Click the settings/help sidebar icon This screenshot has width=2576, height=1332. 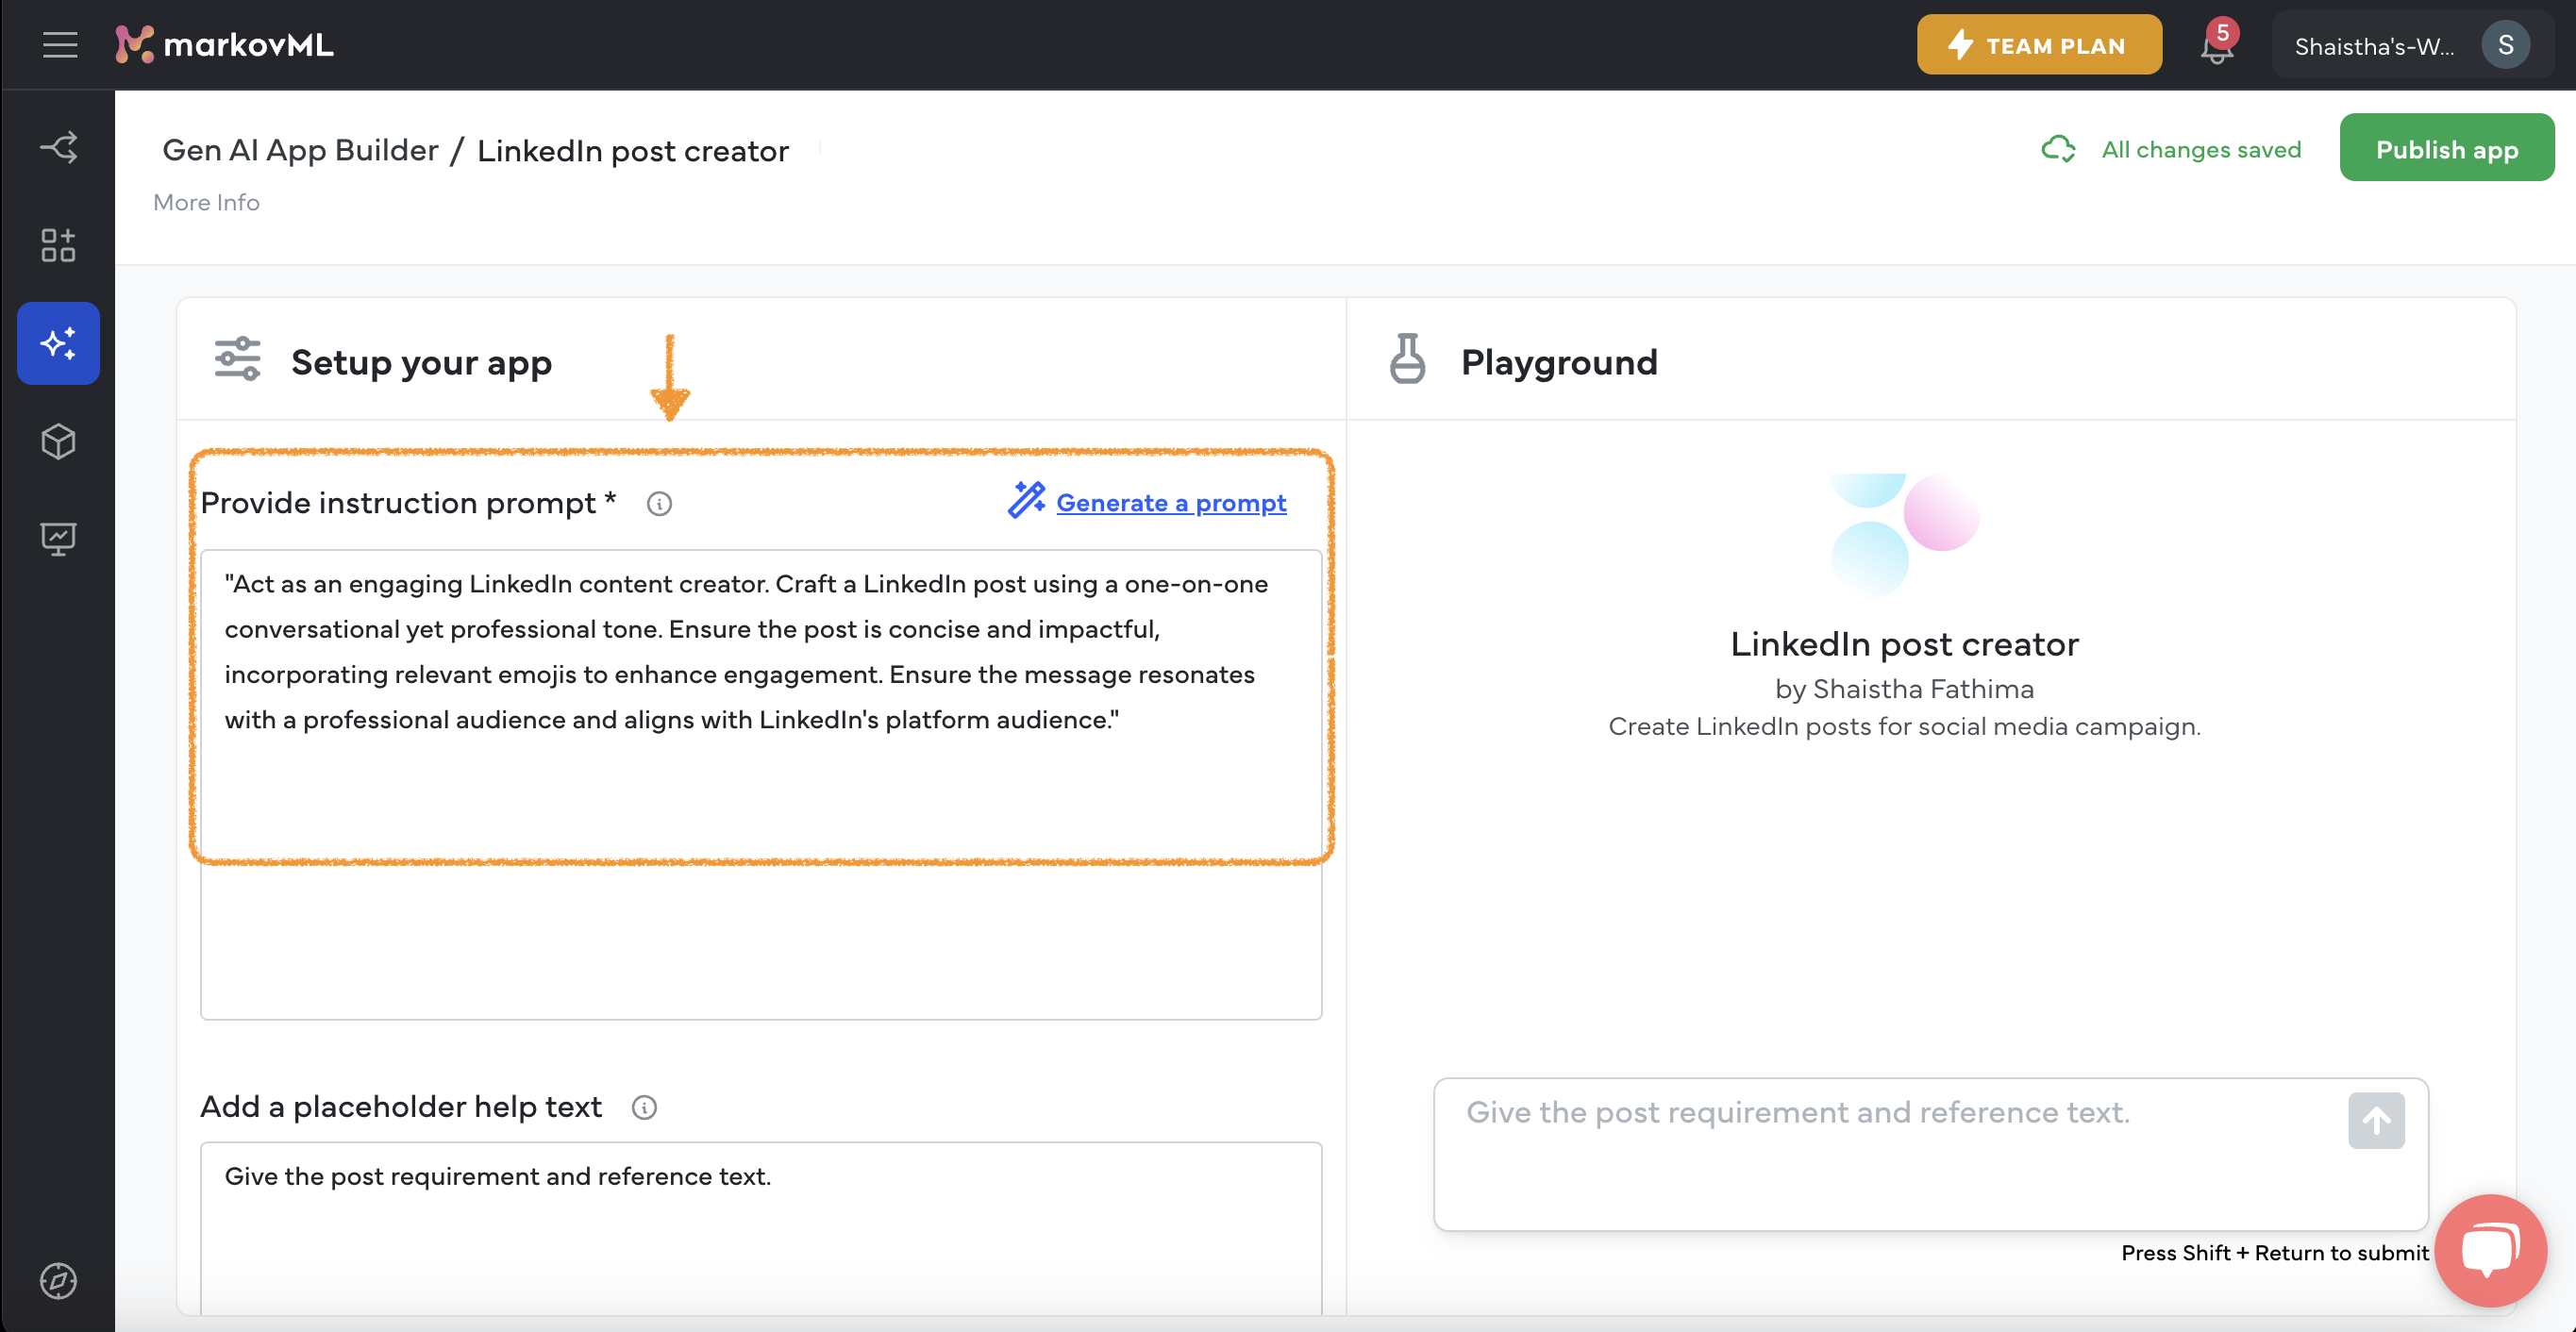tap(58, 1279)
